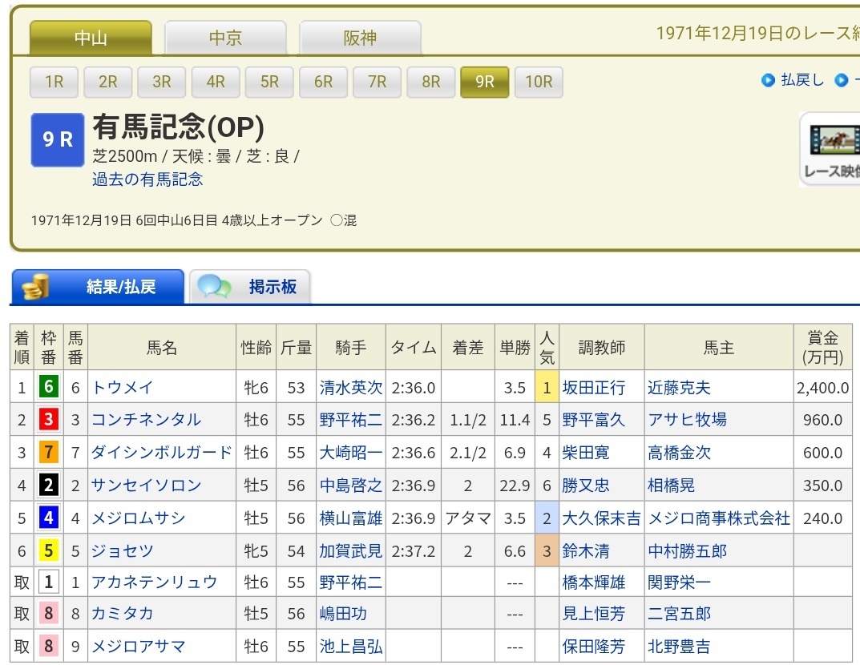Switch to the 中京 racecourse tab
Image resolution: width=860 pixels, height=665 pixels.
pyautogui.click(x=225, y=38)
